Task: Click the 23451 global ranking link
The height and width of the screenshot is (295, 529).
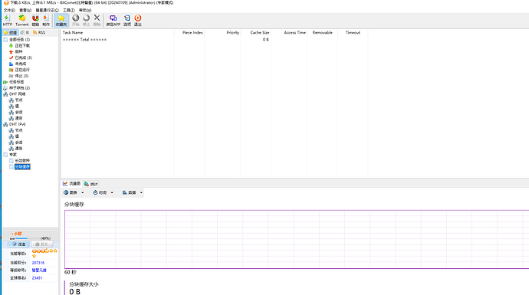Action: [37, 278]
